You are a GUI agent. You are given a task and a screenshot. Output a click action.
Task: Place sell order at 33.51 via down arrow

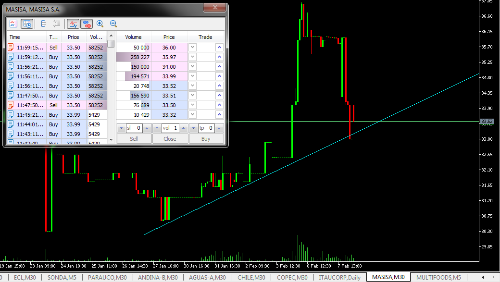pyautogui.click(x=192, y=95)
